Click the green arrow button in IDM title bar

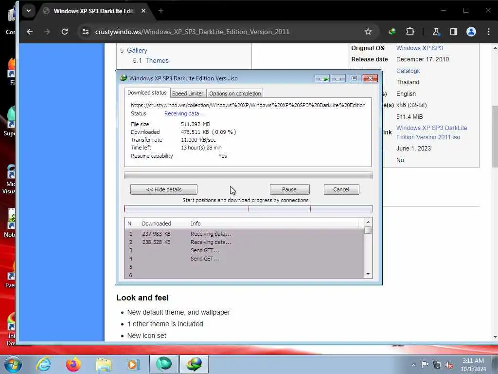323,78
